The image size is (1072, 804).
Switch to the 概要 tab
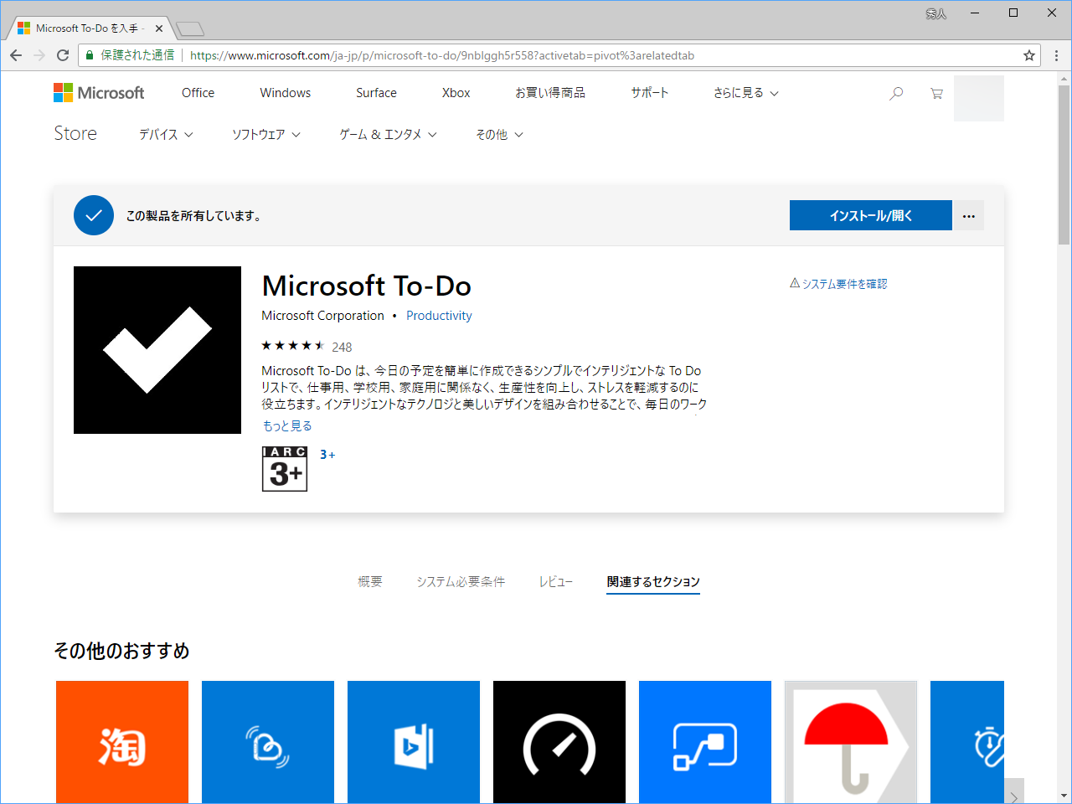coord(370,581)
